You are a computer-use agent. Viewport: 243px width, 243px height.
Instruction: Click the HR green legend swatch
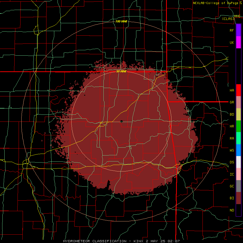coord(238,126)
